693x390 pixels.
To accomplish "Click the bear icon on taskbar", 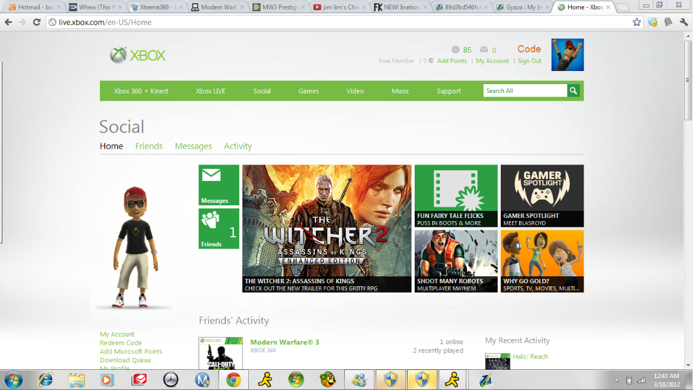I will pos(327,380).
